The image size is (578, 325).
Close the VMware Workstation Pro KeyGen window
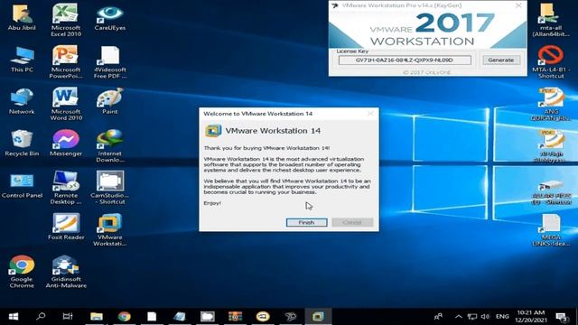pos(518,5)
